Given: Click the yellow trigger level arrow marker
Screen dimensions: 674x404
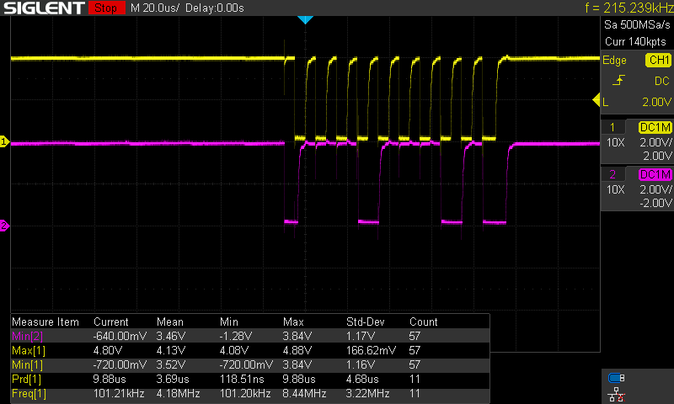Looking at the screenshot, I should tap(596, 100).
